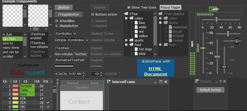Switch to the Tabbed tab
This screenshot has height=111, width=247.
pyautogui.click(x=73, y=83)
